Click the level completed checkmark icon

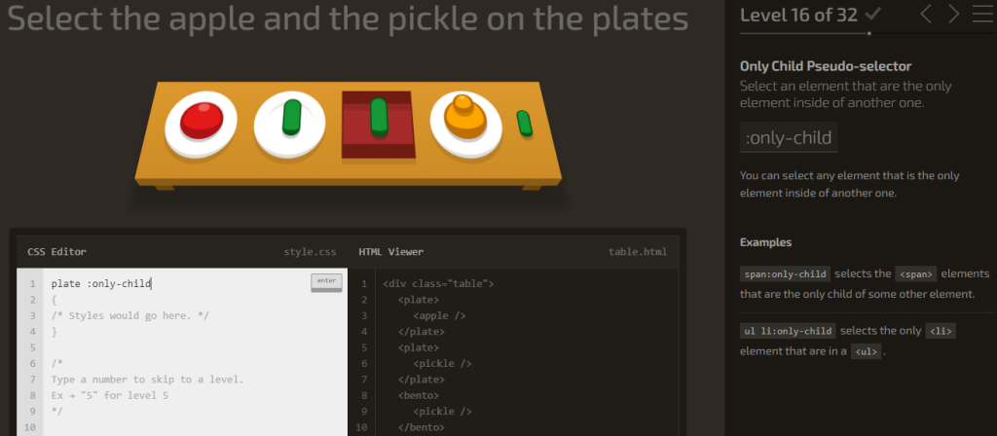click(873, 15)
